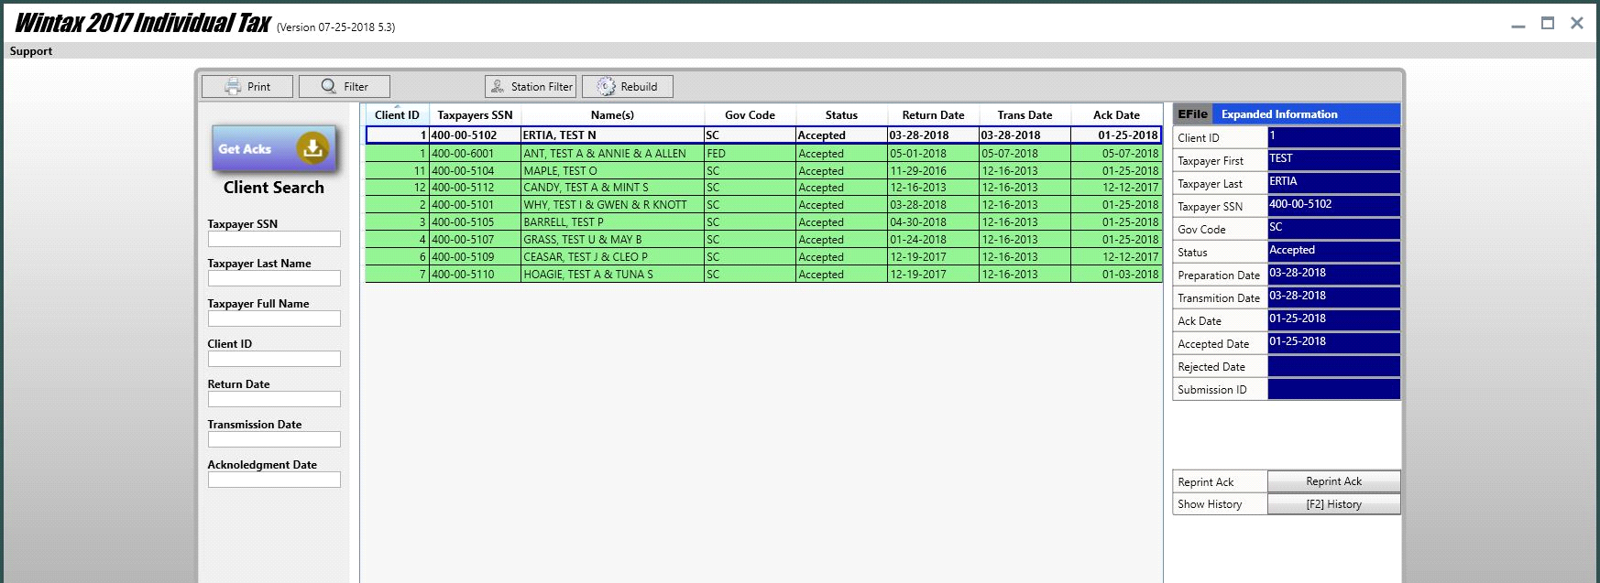Sort by Gov Code column header
1600x583 pixels.
pyautogui.click(x=750, y=115)
